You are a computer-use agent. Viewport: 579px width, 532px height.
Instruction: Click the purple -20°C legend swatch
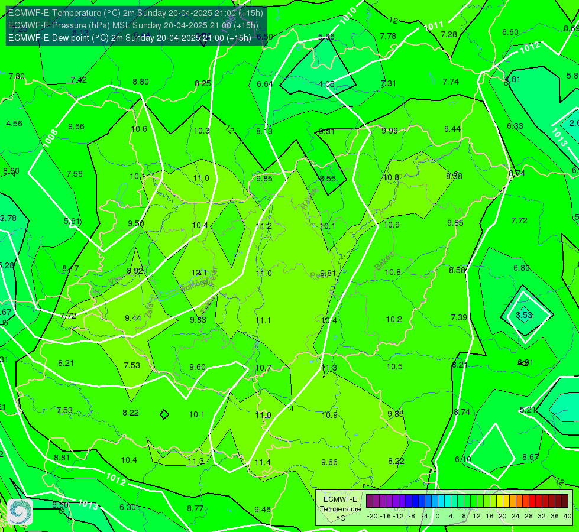pos(370,501)
